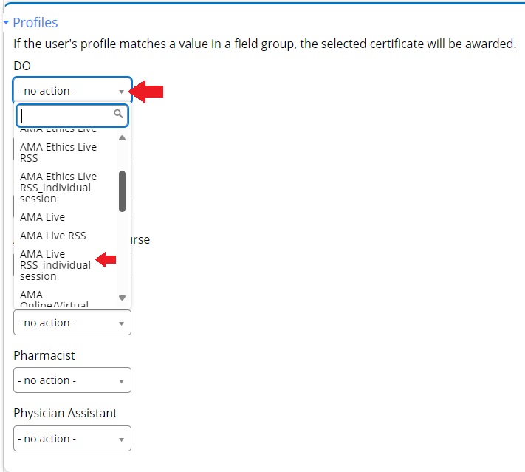Click the list scrollbar down arrow
The height and width of the screenshot is (472, 525).
click(x=122, y=298)
